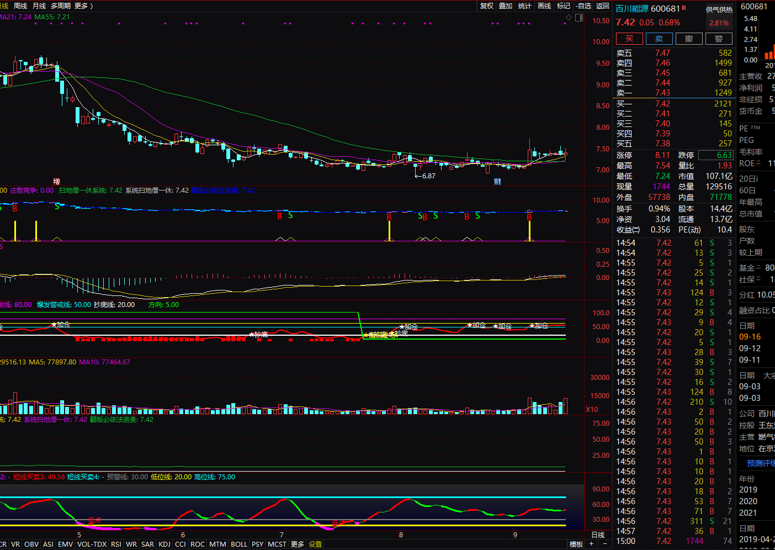This screenshot has width=775, height=550.
Task: Select the EMV indicator tab
Action: [x=65, y=544]
